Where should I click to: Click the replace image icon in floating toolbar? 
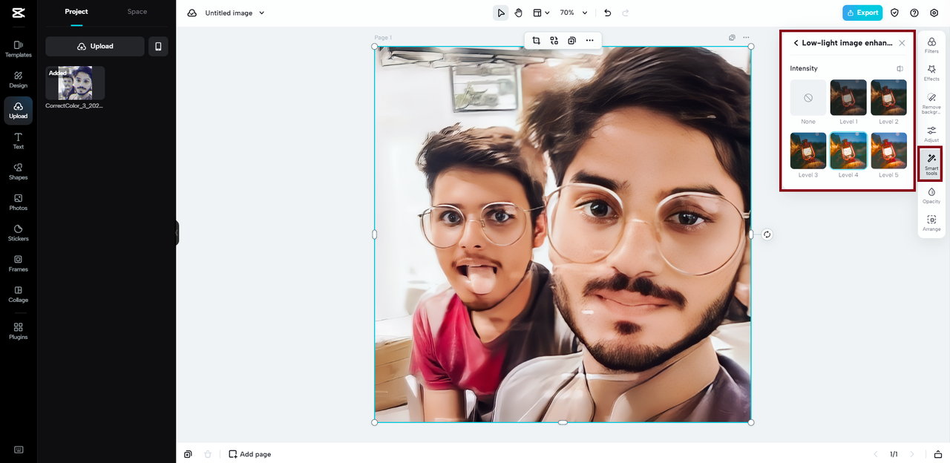(x=554, y=41)
